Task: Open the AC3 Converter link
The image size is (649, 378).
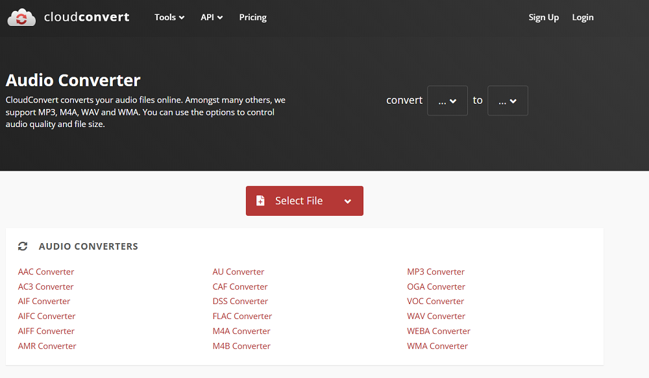Action: (x=45, y=287)
